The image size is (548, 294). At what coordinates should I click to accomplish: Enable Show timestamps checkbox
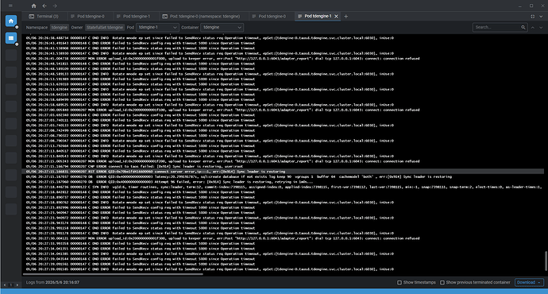pyautogui.click(x=399, y=282)
